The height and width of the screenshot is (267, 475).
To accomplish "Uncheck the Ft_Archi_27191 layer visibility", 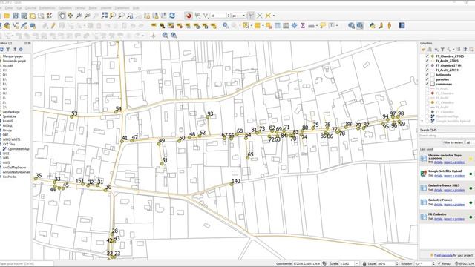I will (x=427, y=70).
